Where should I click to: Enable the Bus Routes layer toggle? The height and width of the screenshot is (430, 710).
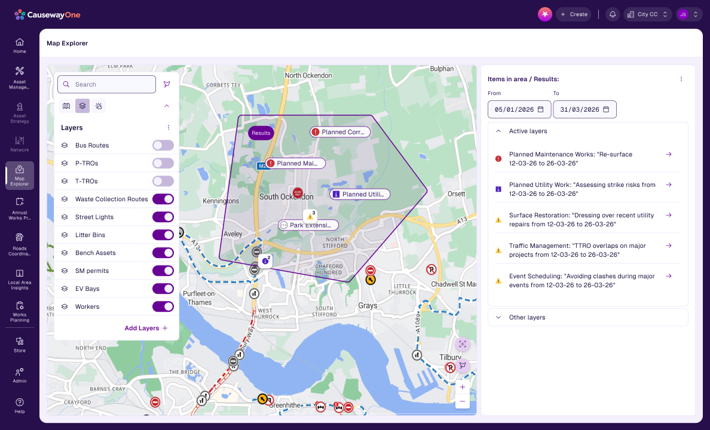(x=163, y=145)
